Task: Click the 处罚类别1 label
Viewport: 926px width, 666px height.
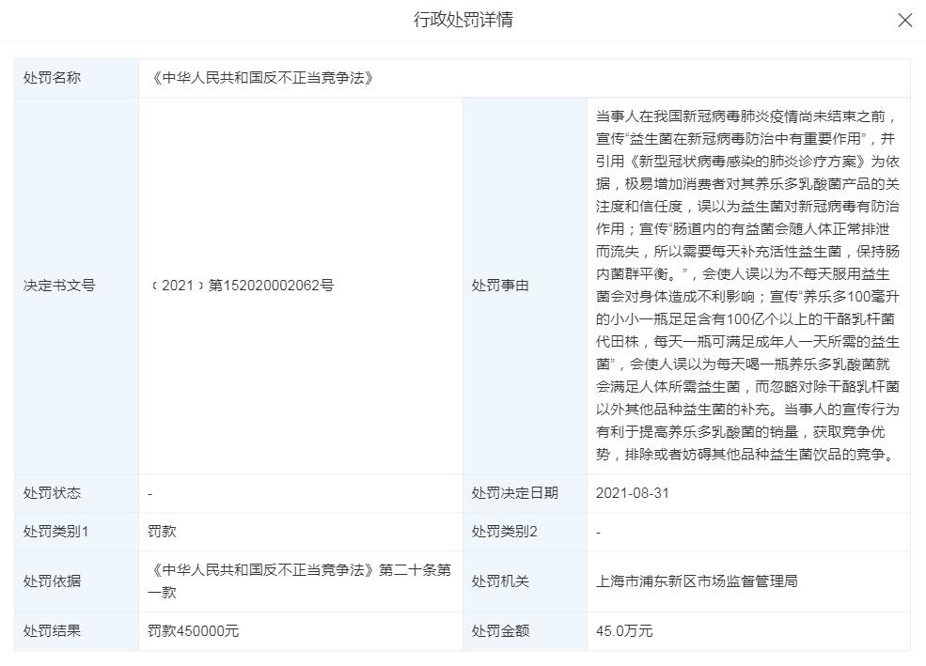Action: click(55, 532)
